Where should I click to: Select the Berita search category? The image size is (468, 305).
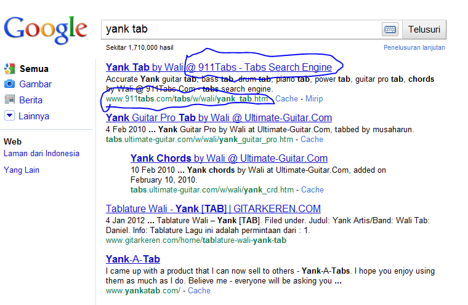pos(31,100)
